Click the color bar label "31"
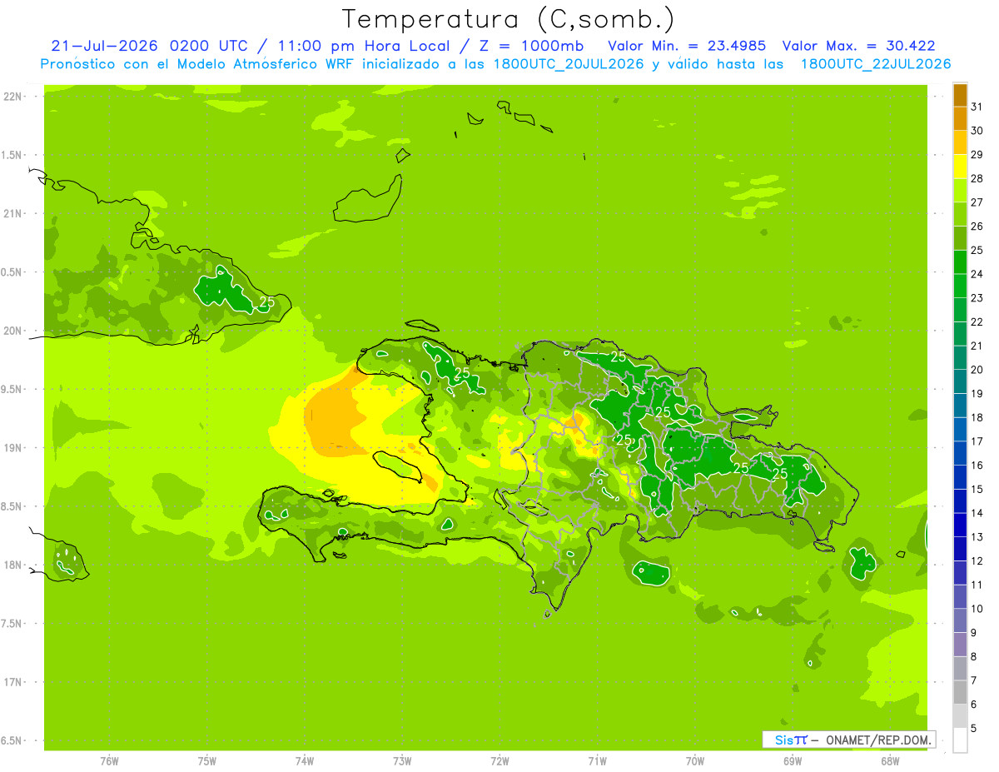Viewport: 999px width, 772px height. [x=977, y=107]
